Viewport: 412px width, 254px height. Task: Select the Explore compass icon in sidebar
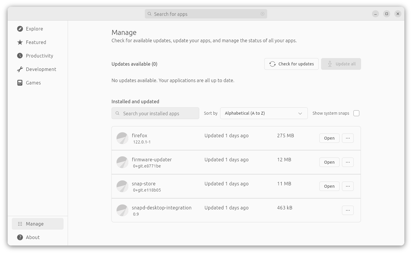(x=20, y=28)
